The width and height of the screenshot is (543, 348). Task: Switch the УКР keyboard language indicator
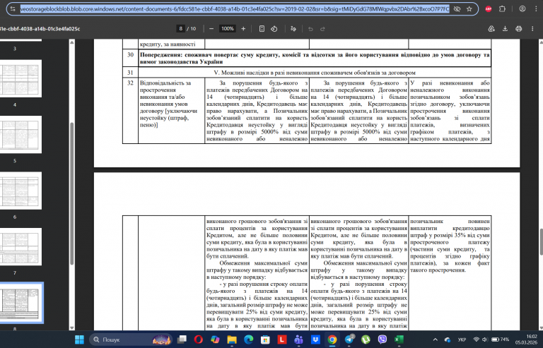[462, 340]
